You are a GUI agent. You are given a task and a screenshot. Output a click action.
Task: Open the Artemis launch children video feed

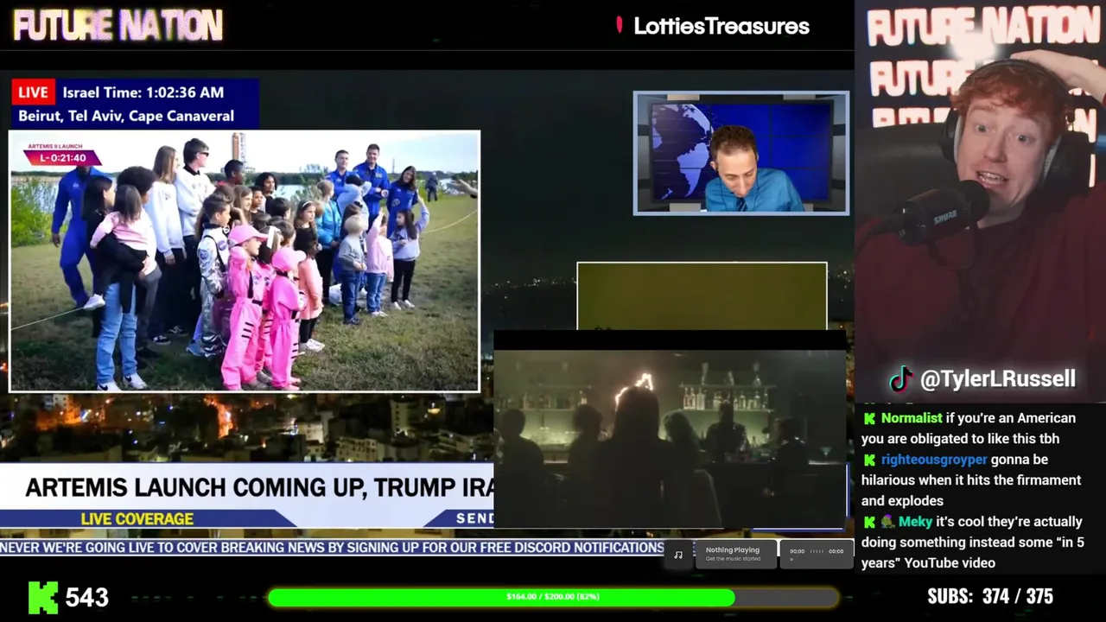(245, 262)
